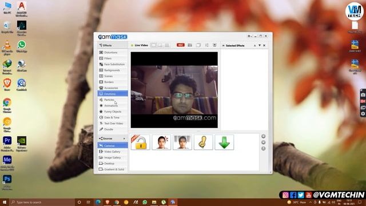Remove selected effect with the X icon
The height and width of the screenshot is (206, 366).
point(264,46)
